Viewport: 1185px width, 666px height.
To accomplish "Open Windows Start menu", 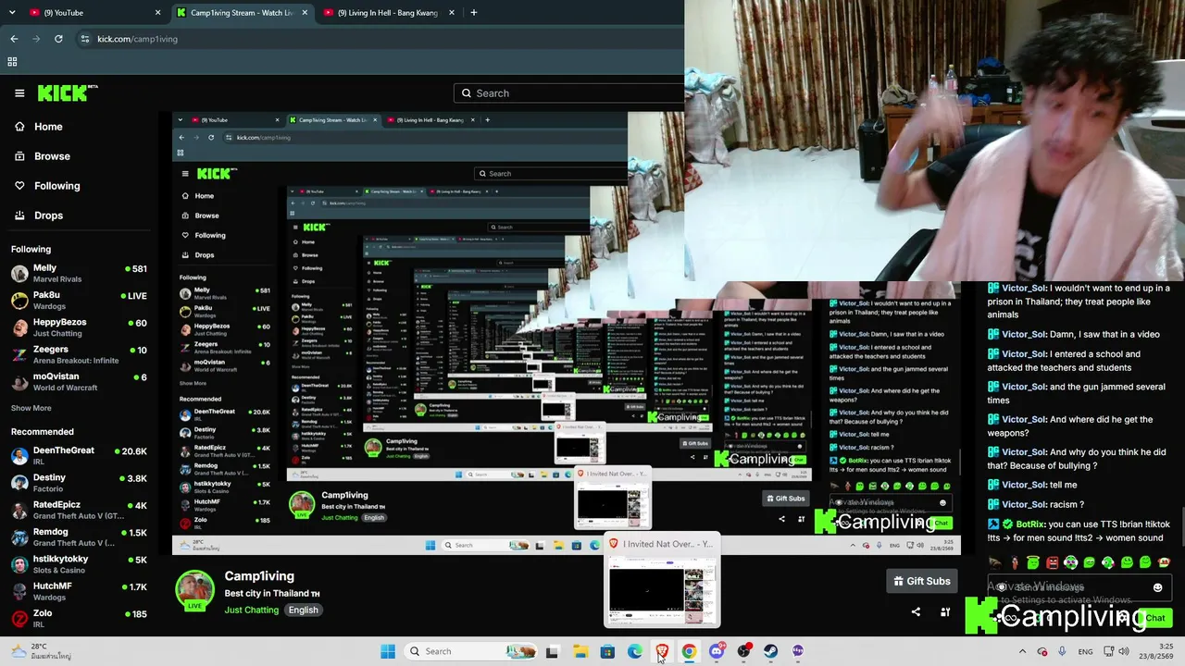I will [388, 651].
